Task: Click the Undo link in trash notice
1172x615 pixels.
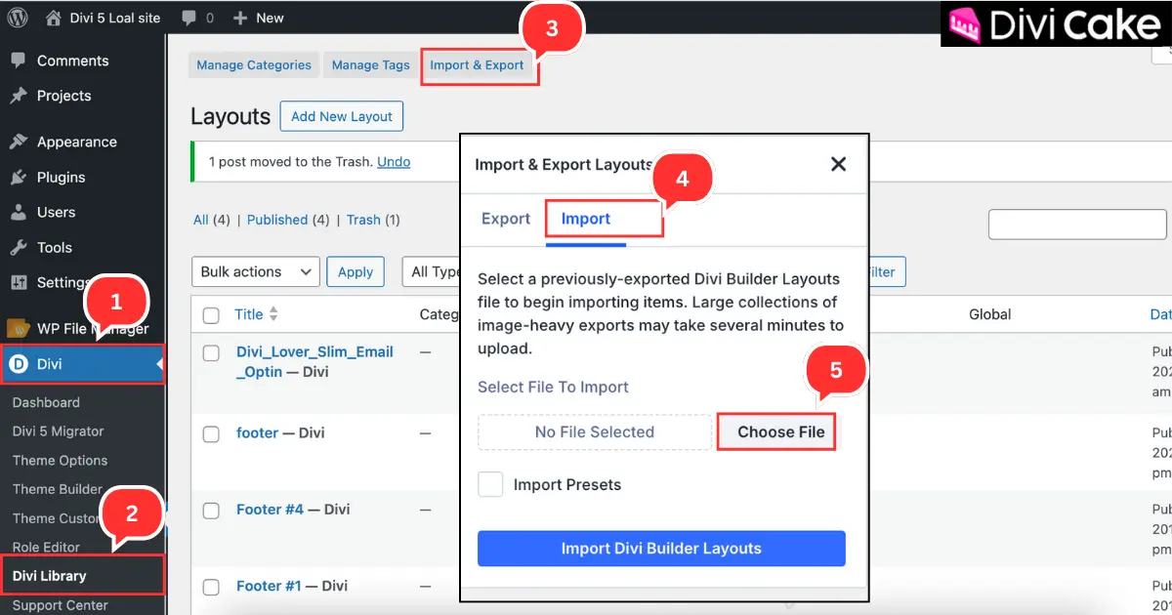Action: pos(394,161)
